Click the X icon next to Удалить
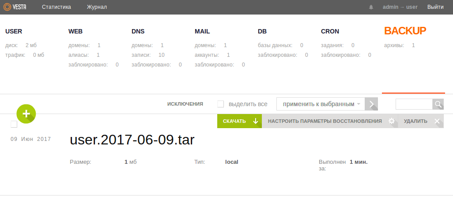 [x=437, y=122]
